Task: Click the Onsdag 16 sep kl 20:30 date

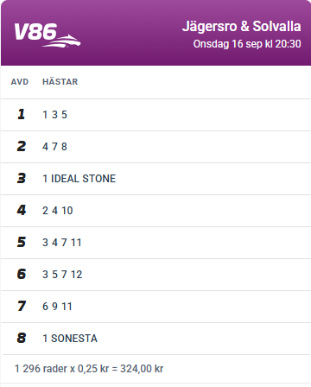Action: (x=247, y=44)
